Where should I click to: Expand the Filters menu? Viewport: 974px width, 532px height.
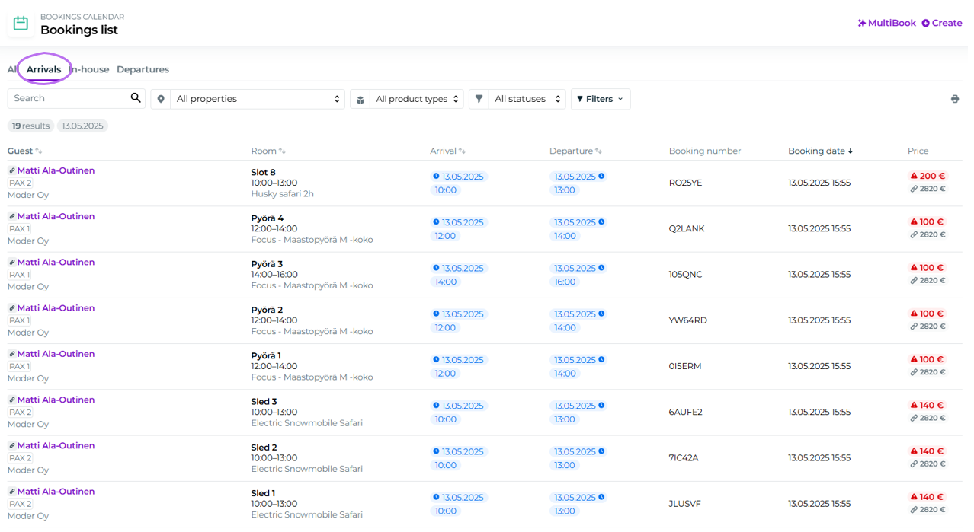[x=601, y=99]
